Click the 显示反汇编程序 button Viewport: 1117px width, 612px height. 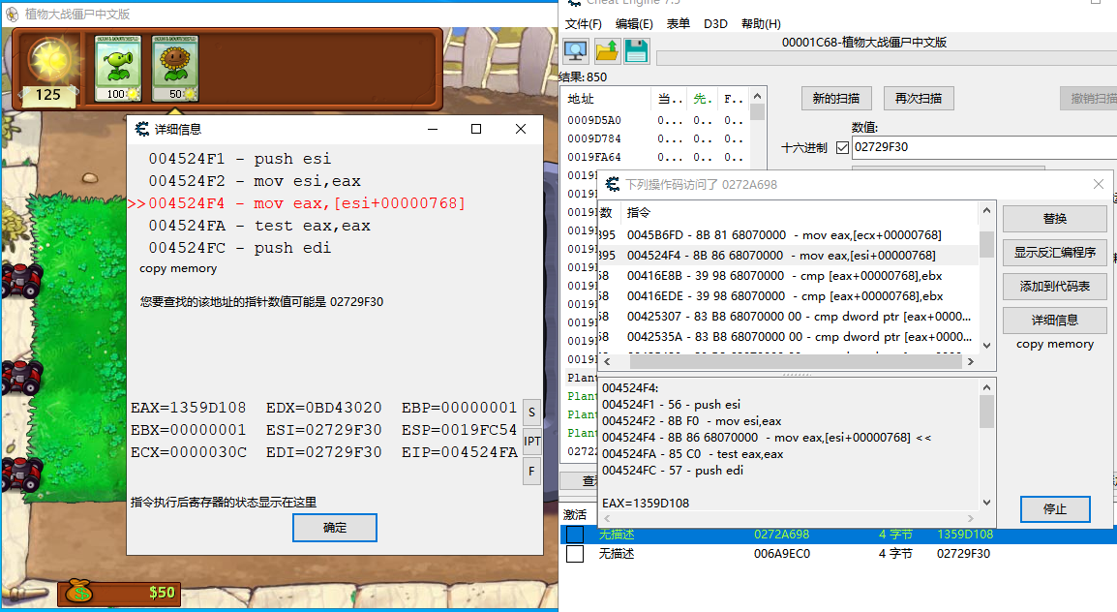click(1054, 253)
